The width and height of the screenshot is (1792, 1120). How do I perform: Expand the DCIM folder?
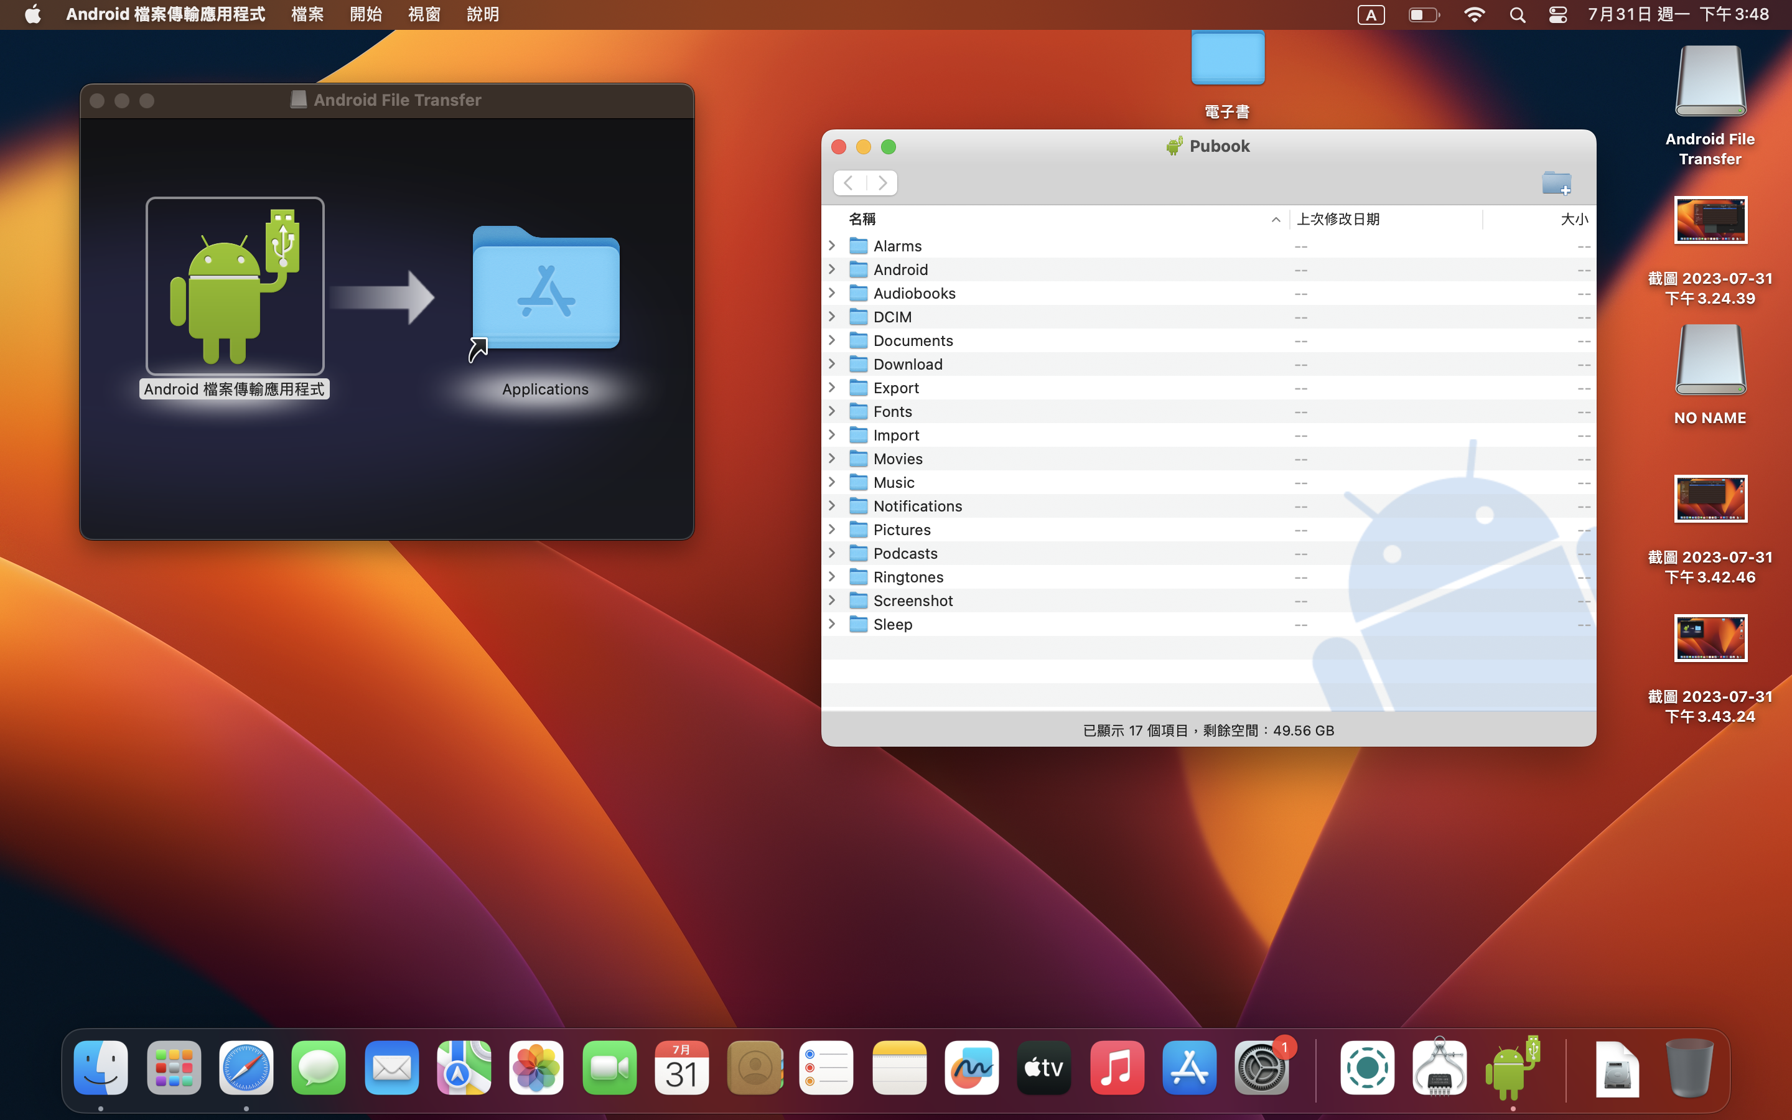833,317
